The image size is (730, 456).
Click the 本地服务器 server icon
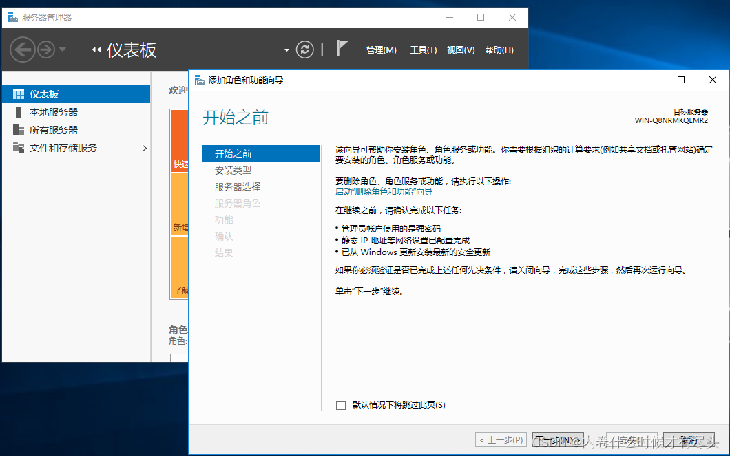click(18, 112)
